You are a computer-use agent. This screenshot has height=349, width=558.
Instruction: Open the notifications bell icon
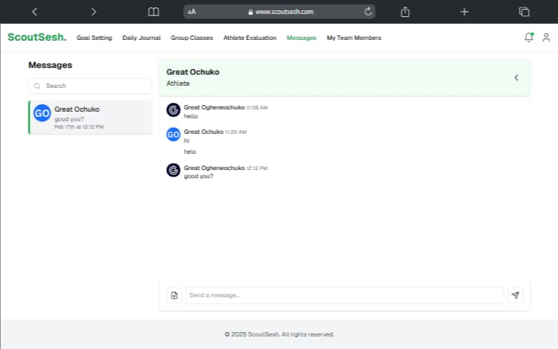tap(528, 37)
